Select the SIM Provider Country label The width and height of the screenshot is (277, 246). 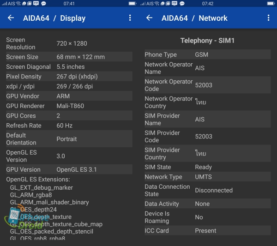click(x=162, y=154)
